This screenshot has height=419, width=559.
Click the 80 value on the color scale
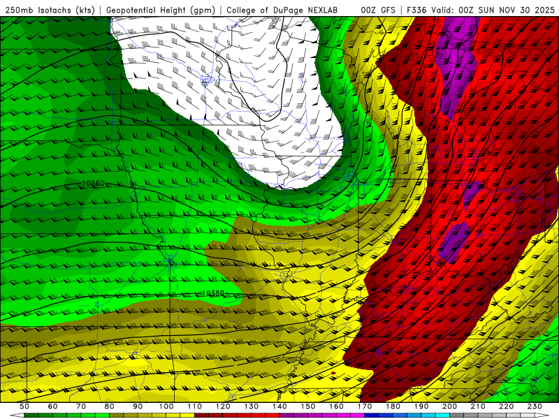point(110,406)
